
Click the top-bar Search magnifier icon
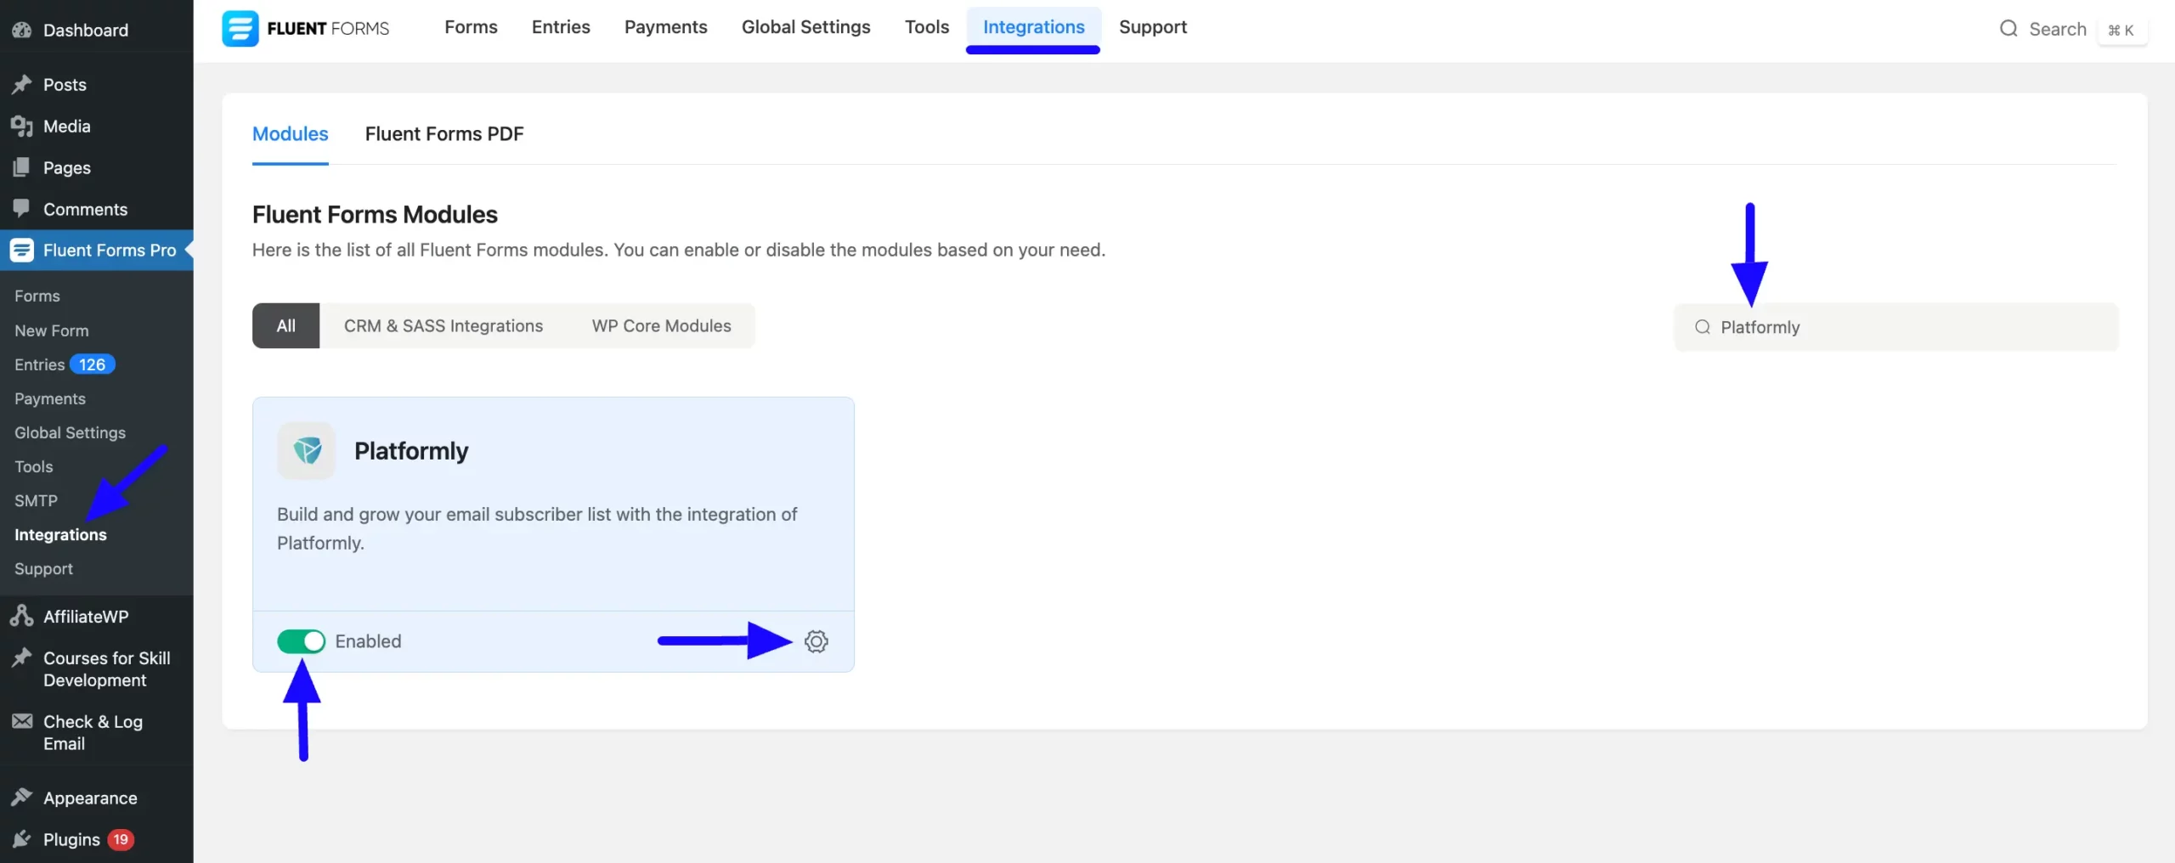[2008, 29]
